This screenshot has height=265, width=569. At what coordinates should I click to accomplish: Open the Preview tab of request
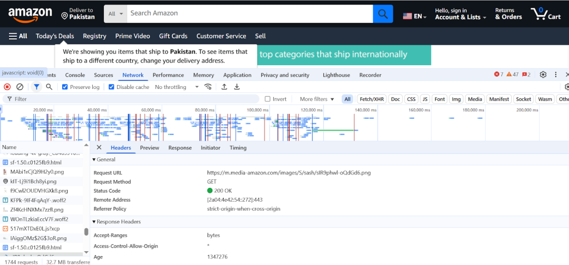click(149, 147)
